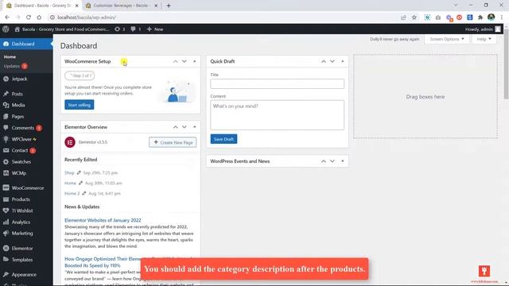Viewport: 509px width, 286px height.
Task: Open browser home page button
Action: [x=39, y=17]
